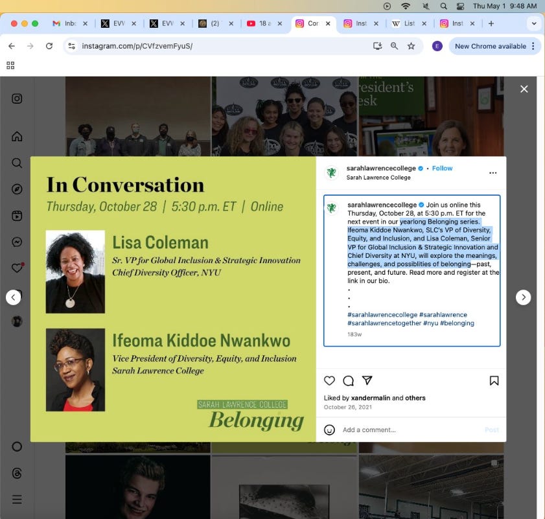Open comment bubble icon on post

[x=348, y=380]
